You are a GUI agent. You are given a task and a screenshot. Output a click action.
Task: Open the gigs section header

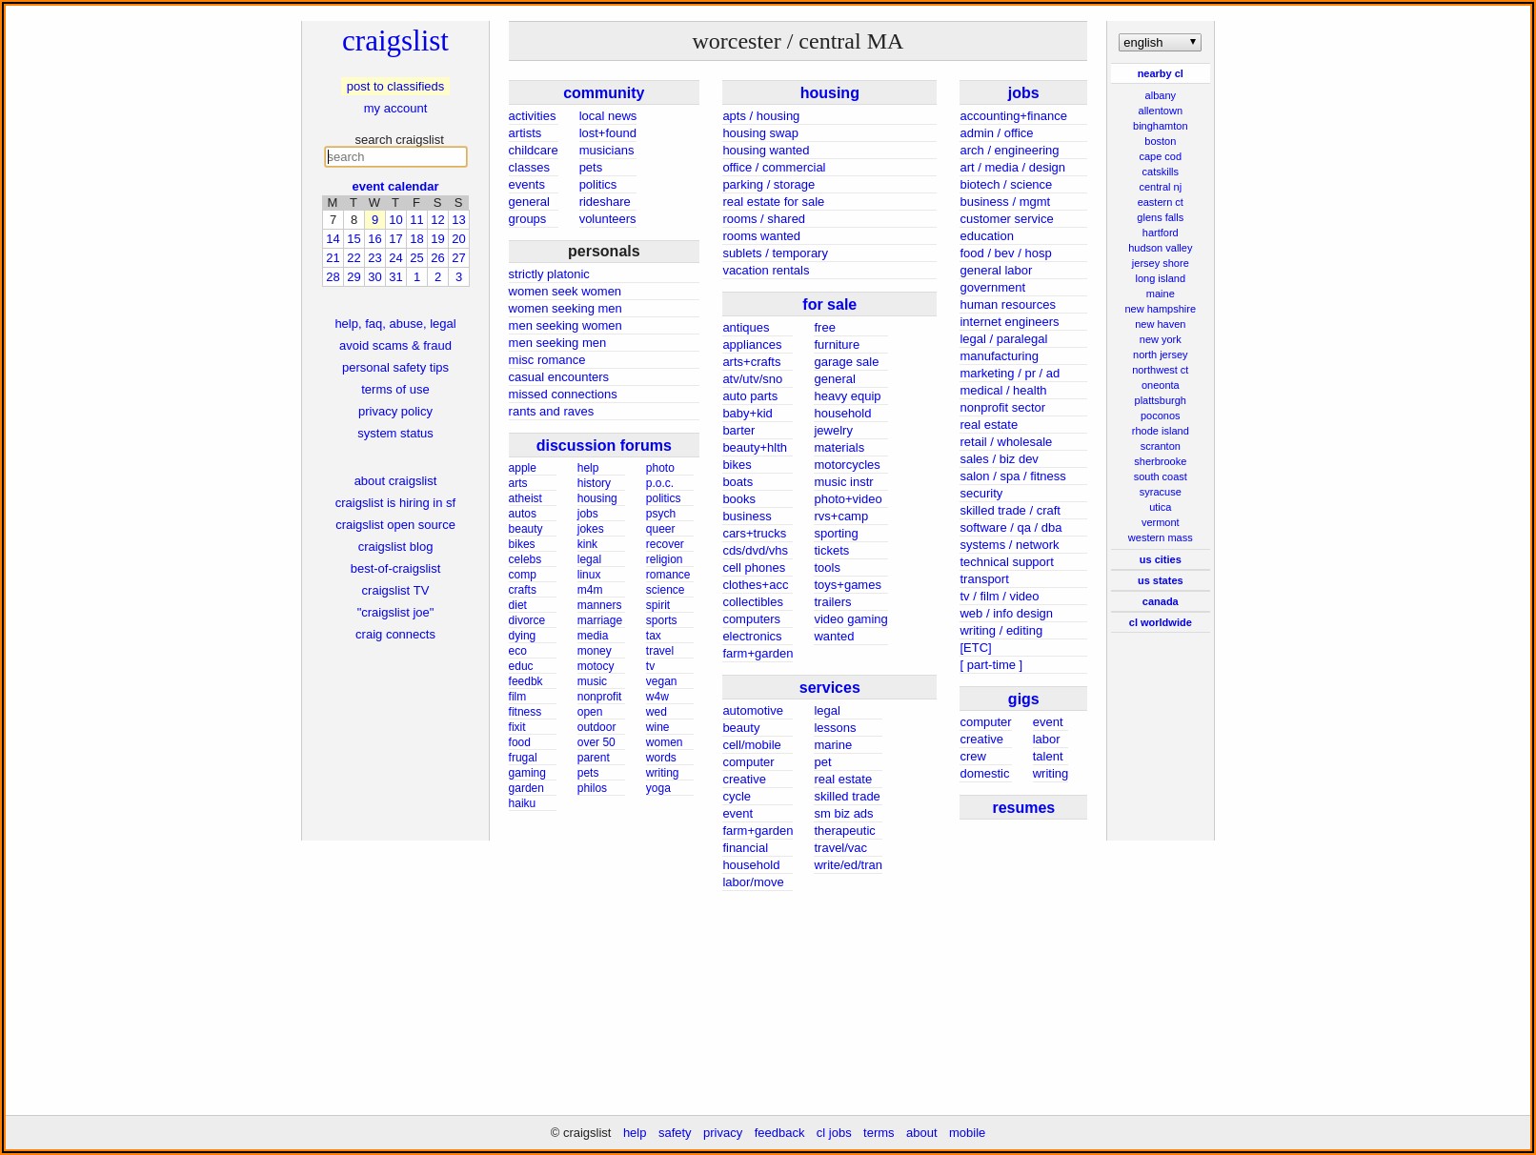point(1023,699)
